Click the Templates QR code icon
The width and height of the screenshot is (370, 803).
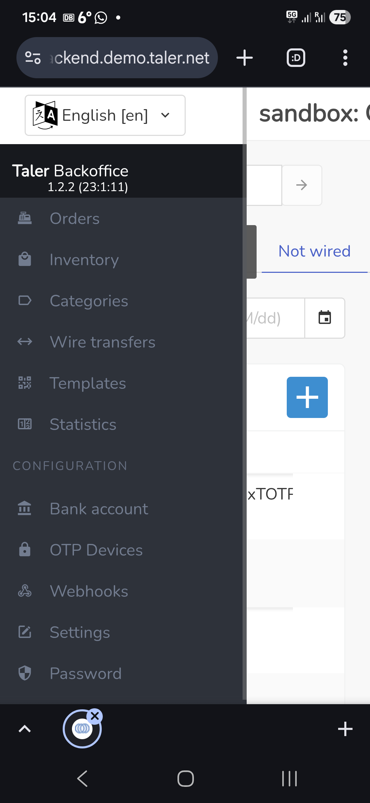pyautogui.click(x=25, y=383)
